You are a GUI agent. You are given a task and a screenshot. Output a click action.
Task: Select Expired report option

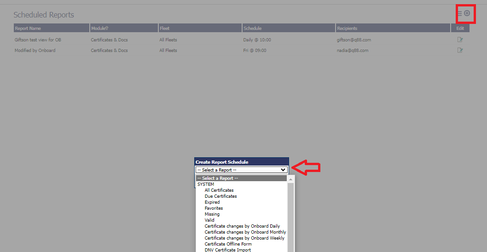point(212,202)
